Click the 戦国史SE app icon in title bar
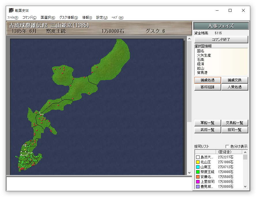256x197 pixels. coord(11,10)
